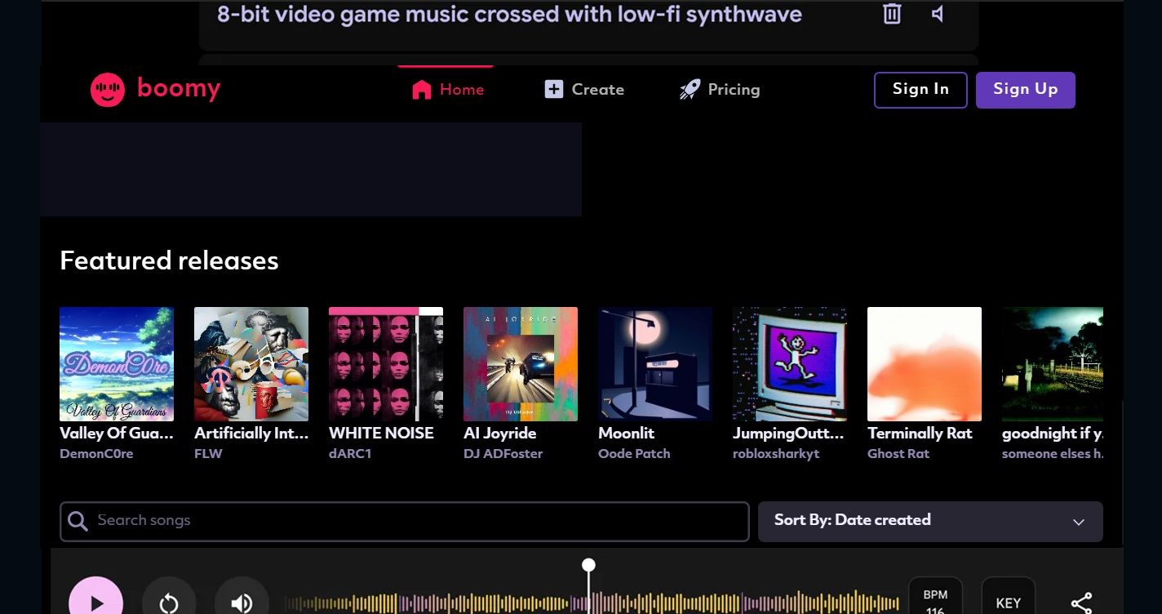Click the magnifier search icon

[x=78, y=521]
